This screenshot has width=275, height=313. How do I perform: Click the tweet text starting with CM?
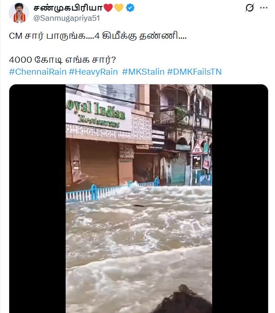98,36
